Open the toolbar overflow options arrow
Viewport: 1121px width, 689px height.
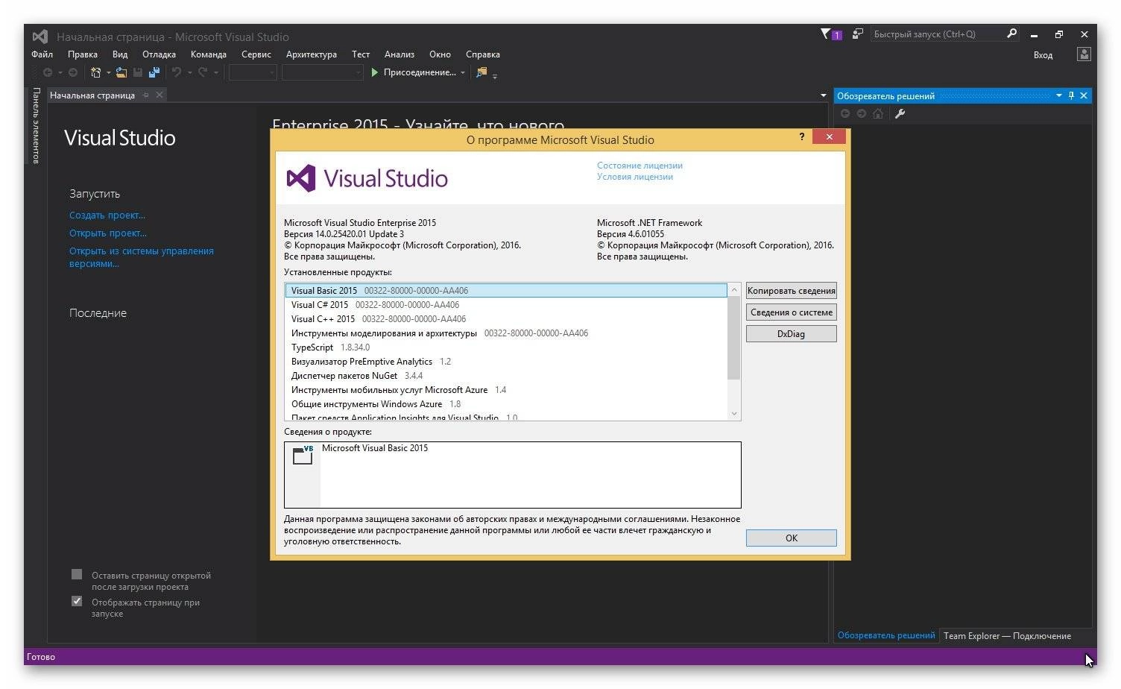click(x=495, y=75)
